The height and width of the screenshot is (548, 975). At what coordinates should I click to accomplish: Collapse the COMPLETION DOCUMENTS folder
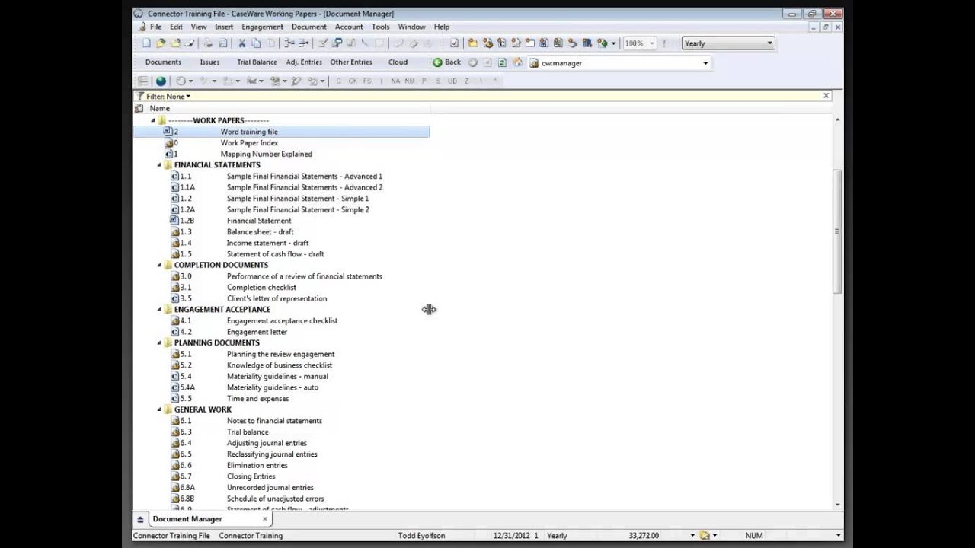(x=159, y=265)
